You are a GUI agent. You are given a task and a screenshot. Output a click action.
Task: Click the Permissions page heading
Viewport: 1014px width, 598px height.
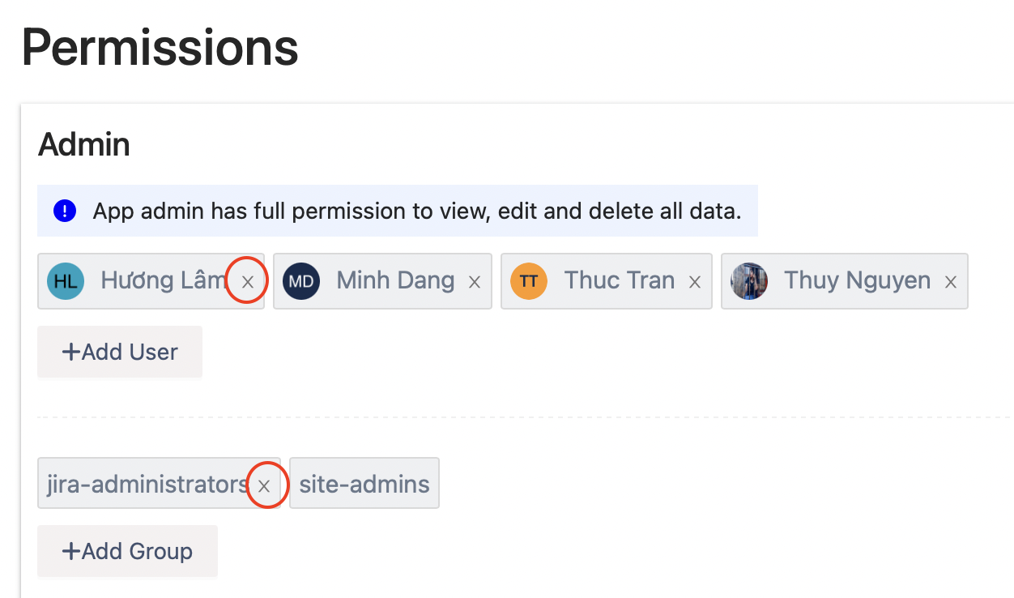coord(160,47)
